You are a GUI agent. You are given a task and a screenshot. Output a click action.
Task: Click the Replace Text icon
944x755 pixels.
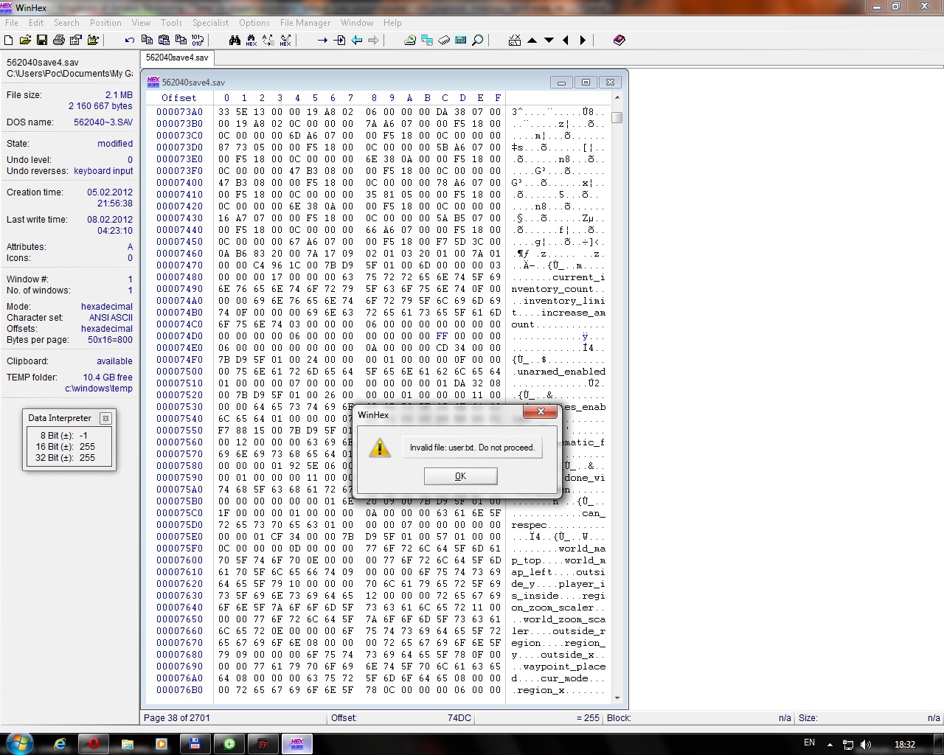pyautogui.click(x=268, y=41)
